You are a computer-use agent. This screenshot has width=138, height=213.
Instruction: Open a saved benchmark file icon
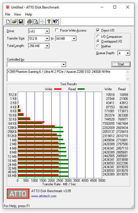point(14,22)
